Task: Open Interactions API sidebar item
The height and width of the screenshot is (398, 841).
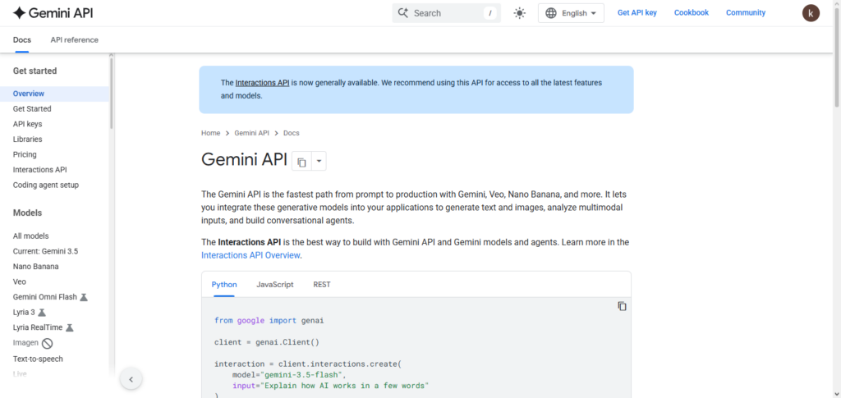Action: click(x=39, y=170)
